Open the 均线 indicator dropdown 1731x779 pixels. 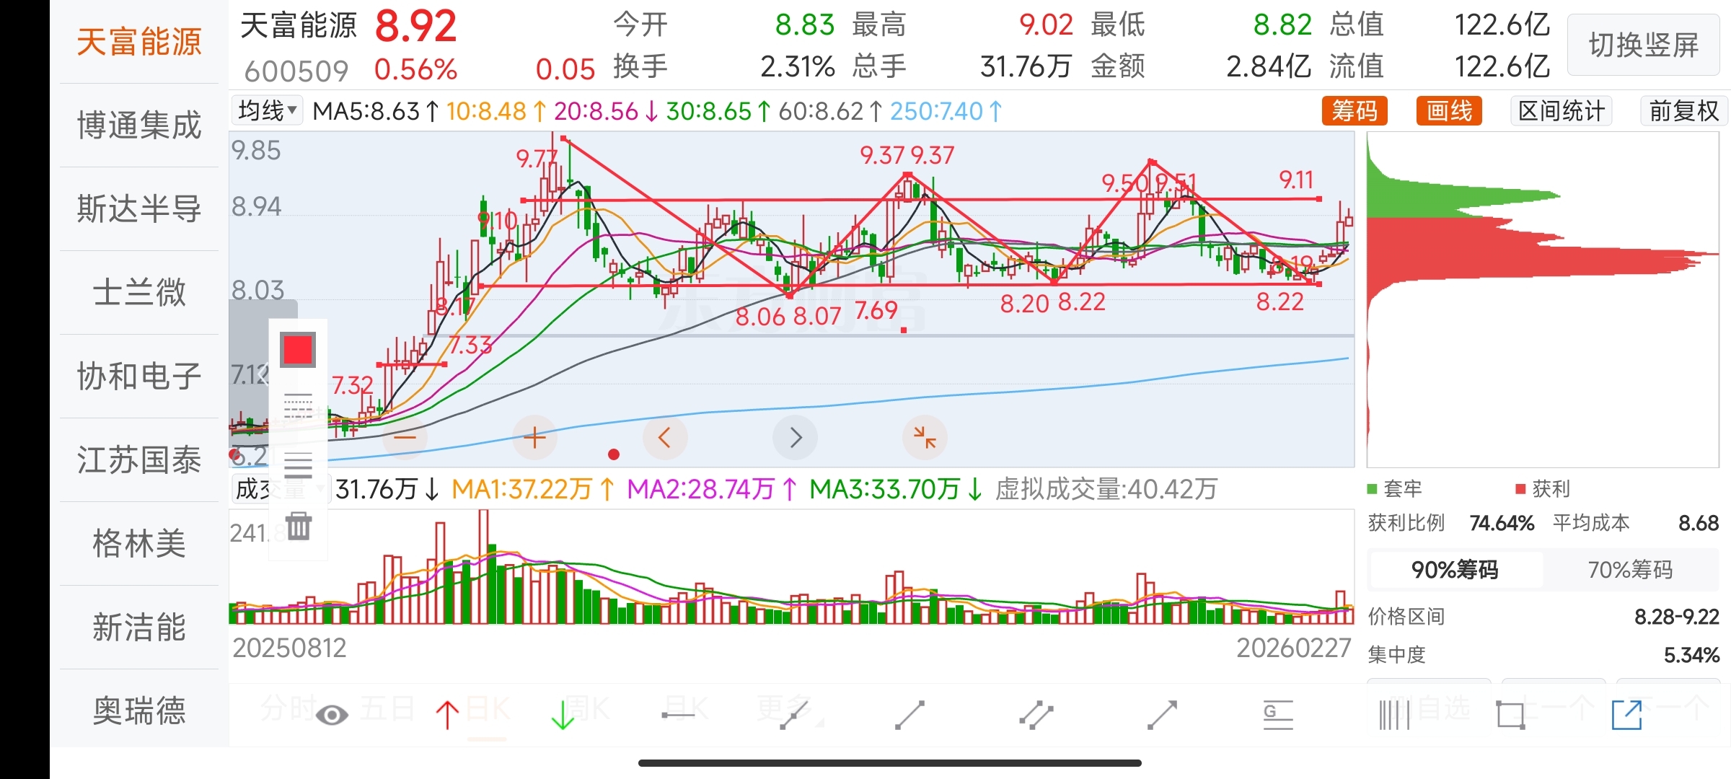pyautogui.click(x=267, y=111)
